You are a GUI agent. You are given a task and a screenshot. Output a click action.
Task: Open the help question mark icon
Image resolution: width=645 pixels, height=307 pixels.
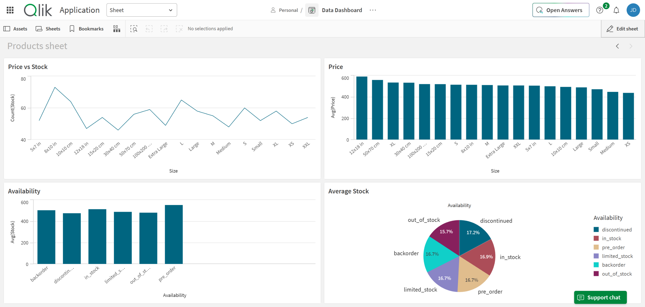[600, 10]
